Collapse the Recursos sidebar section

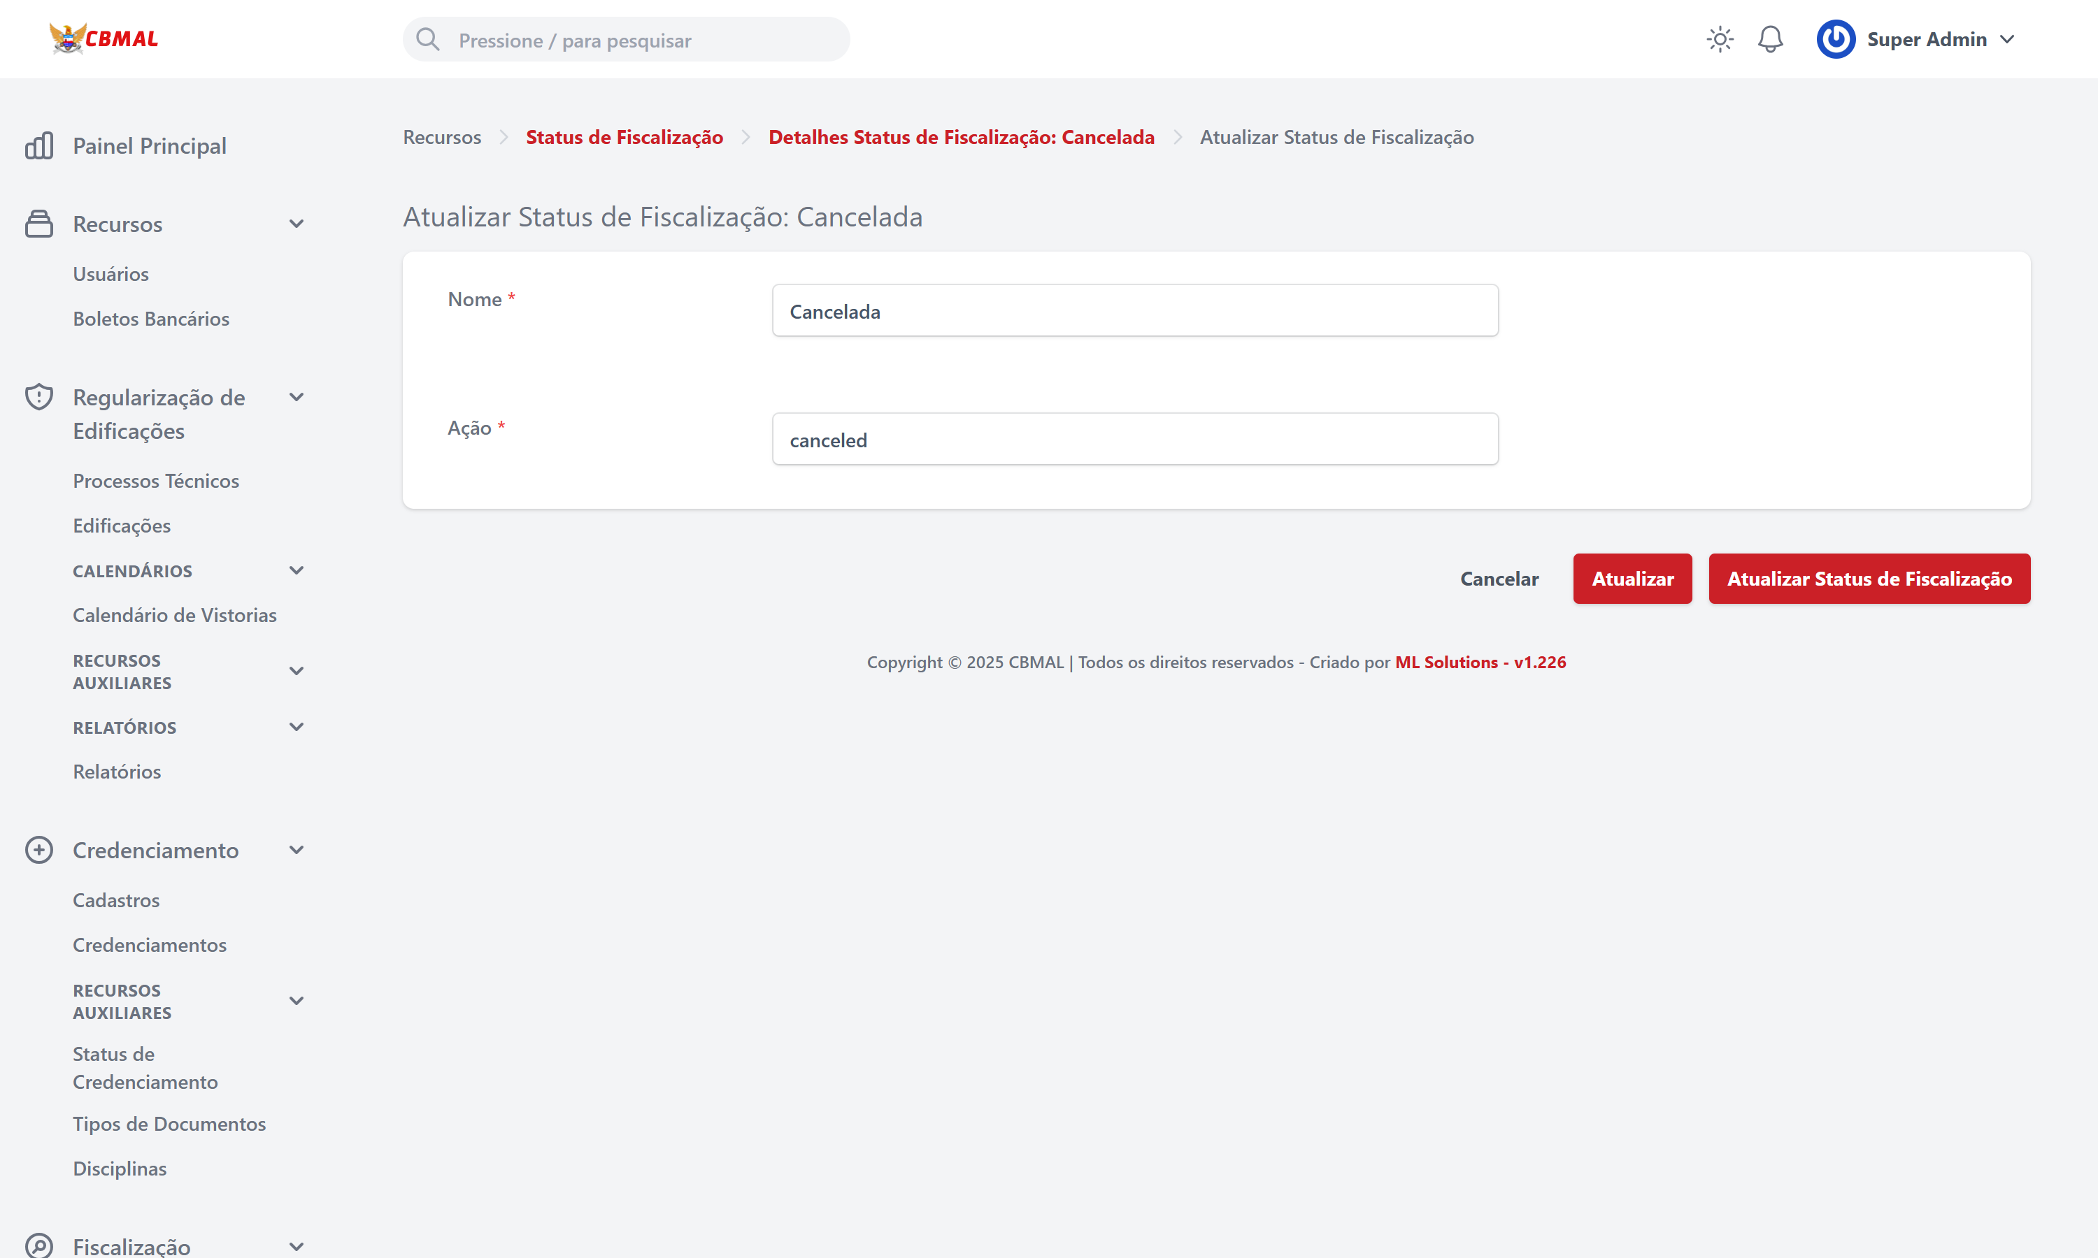296,224
